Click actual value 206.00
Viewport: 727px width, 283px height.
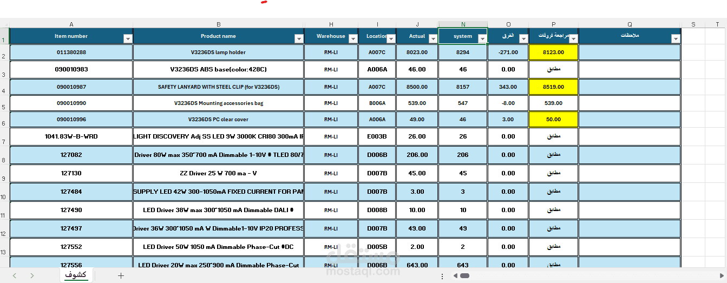point(417,155)
